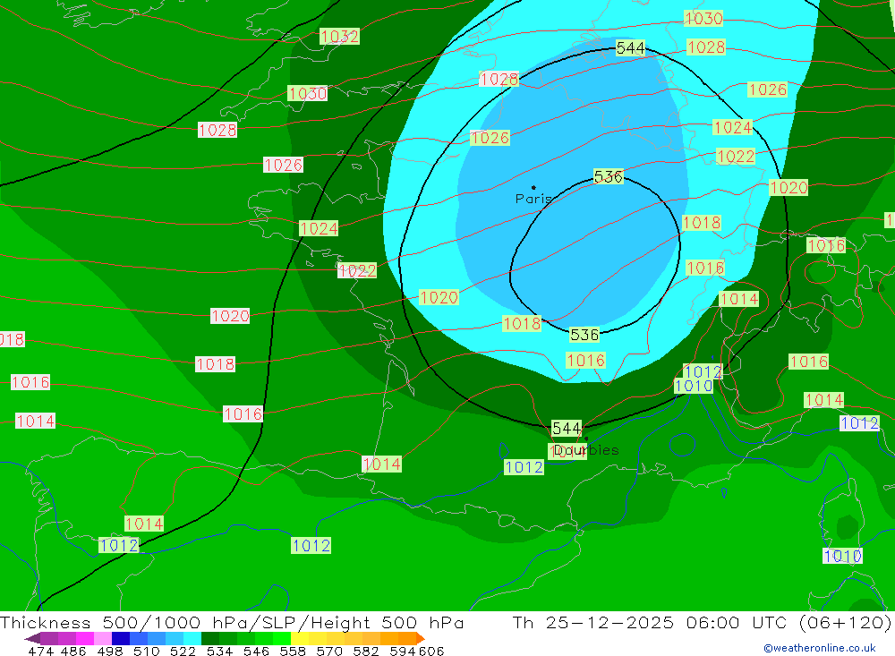Click the 474 legend value

[41, 651]
